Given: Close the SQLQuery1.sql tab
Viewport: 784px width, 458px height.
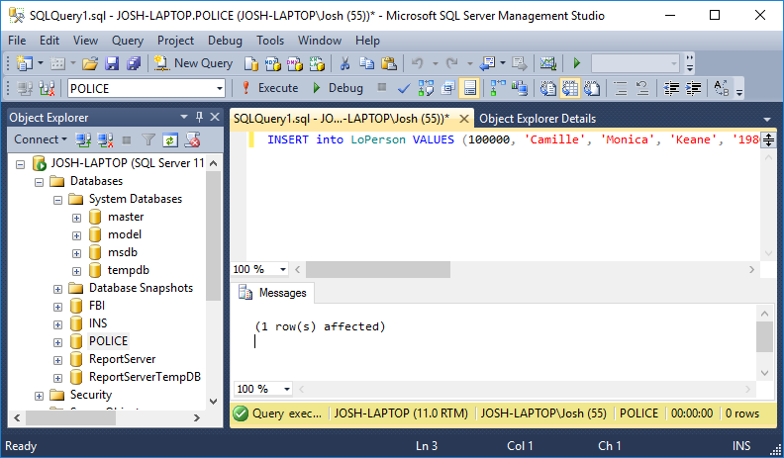Looking at the screenshot, I should click(464, 119).
